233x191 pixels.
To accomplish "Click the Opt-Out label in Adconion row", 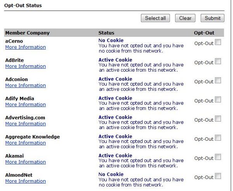I will pyautogui.click(x=204, y=82).
